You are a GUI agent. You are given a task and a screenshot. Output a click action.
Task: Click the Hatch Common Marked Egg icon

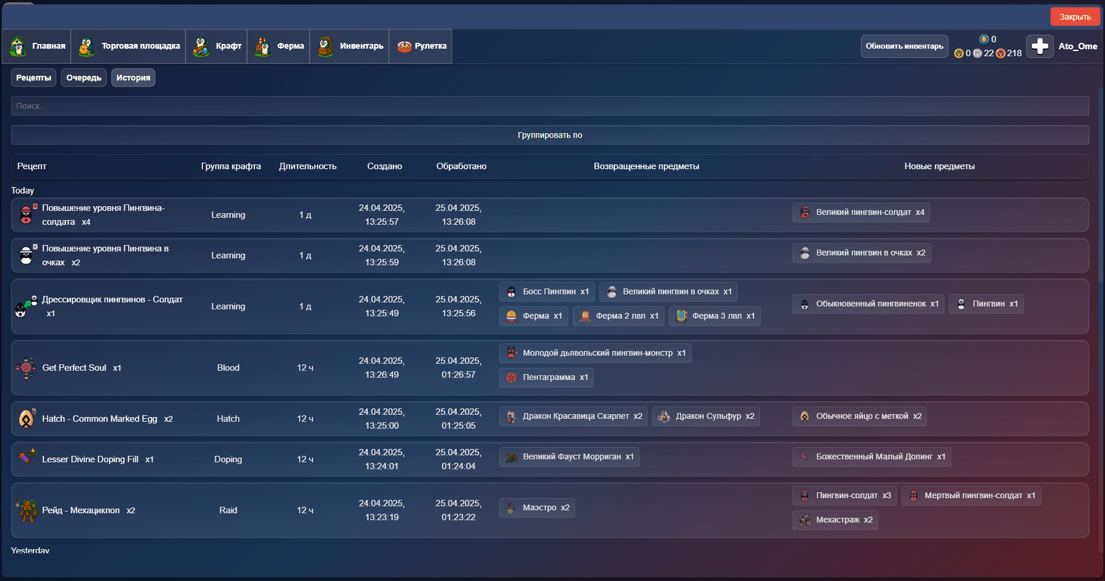(x=27, y=419)
